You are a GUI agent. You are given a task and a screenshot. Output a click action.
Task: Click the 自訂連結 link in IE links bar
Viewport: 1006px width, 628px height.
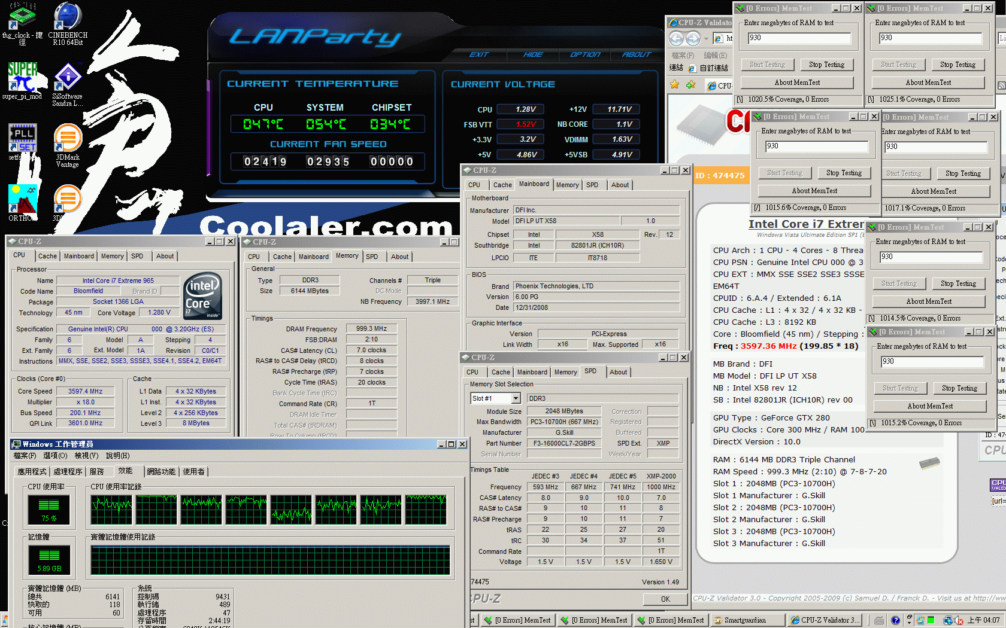[708, 68]
